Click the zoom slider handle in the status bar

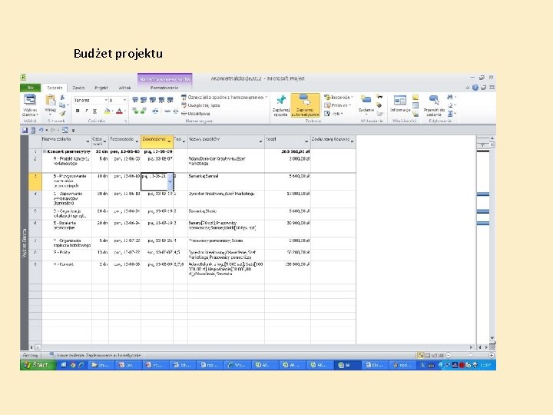pos(470,355)
